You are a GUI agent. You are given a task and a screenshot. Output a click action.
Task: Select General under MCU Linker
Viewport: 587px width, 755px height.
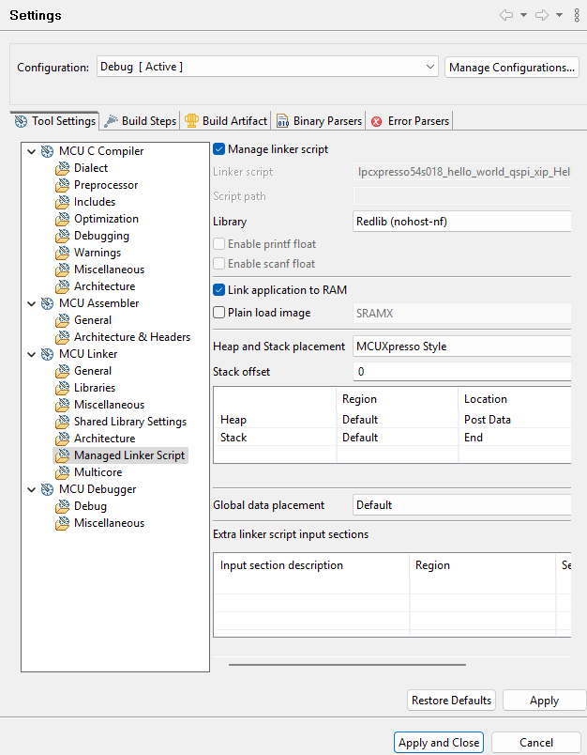pyautogui.click(x=92, y=371)
